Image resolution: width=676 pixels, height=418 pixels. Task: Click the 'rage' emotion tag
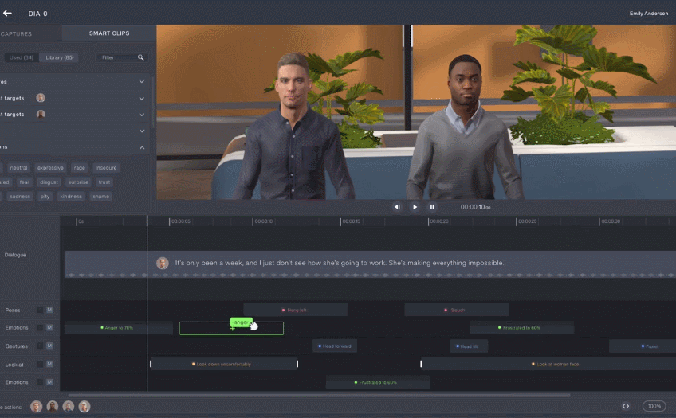point(79,168)
